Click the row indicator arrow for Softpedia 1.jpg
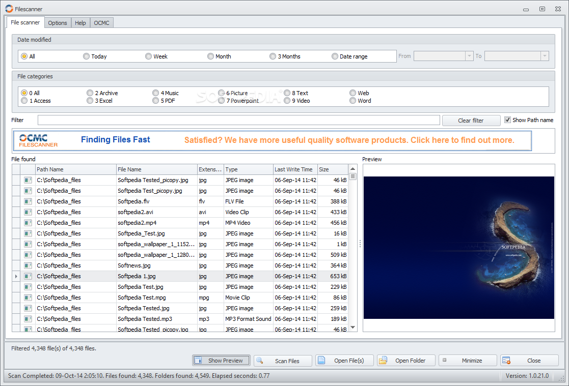 point(16,276)
